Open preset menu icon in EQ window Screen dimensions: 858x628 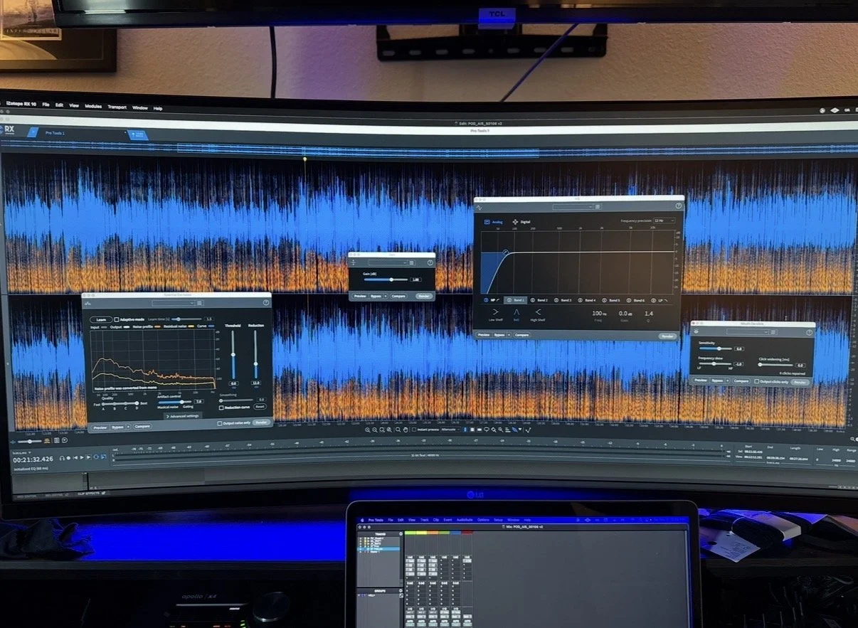pyautogui.click(x=598, y=207)
